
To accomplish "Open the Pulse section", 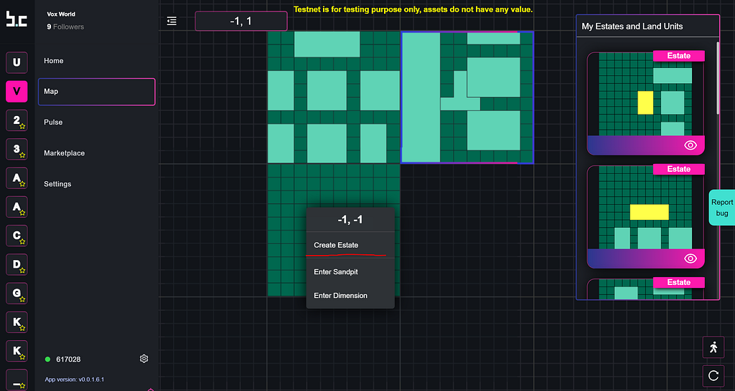I will pyautogui.click(x=53, y=122).
